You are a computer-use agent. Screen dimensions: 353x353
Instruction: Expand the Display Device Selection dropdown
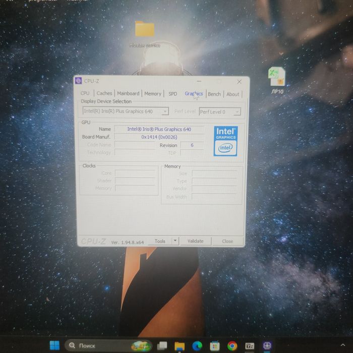tap(126, 111)
